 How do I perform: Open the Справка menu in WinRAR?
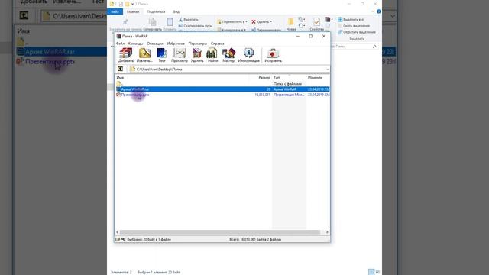217,44
